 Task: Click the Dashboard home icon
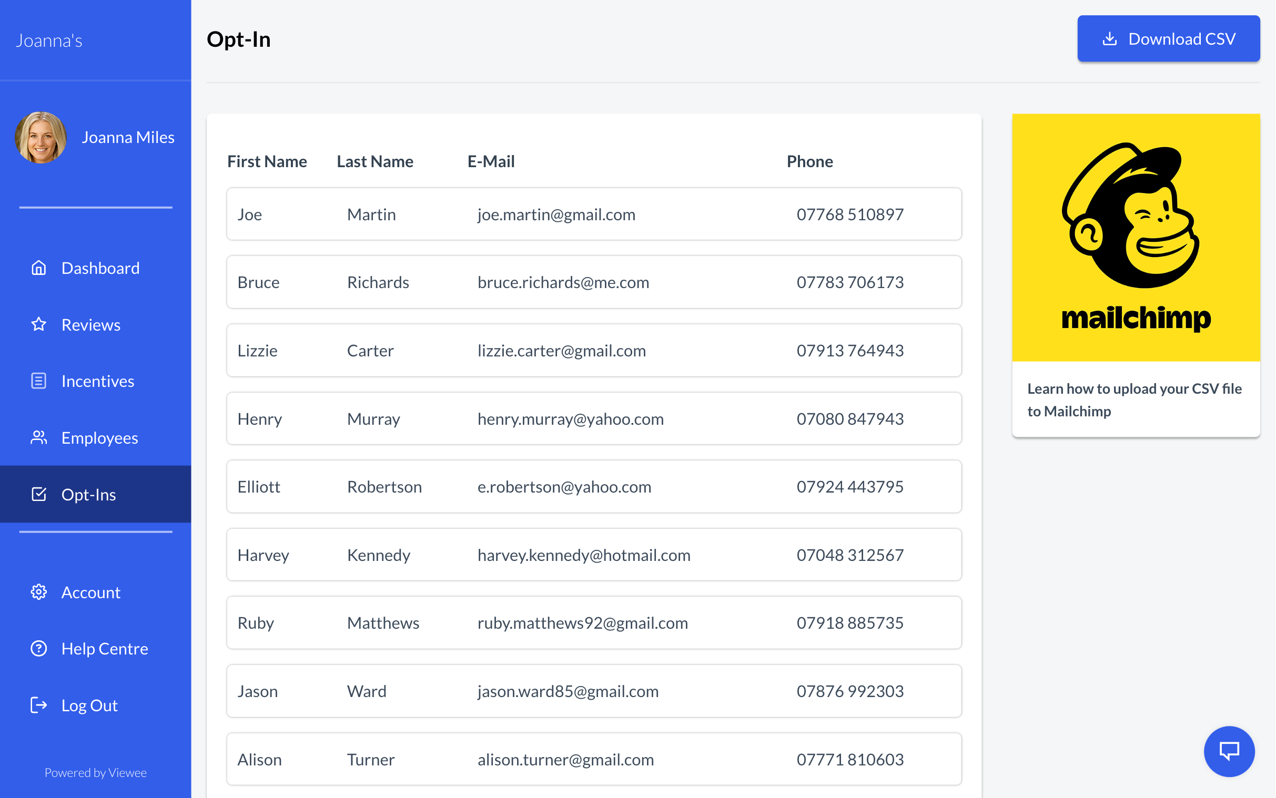tap(38, 268)
